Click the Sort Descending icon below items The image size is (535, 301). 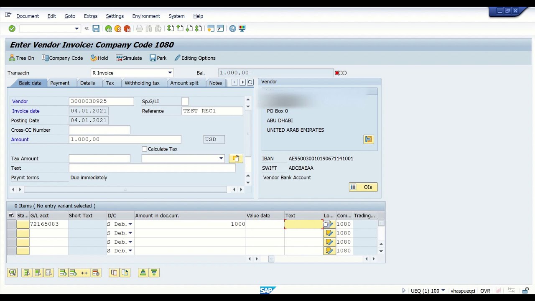coord(154,273)
